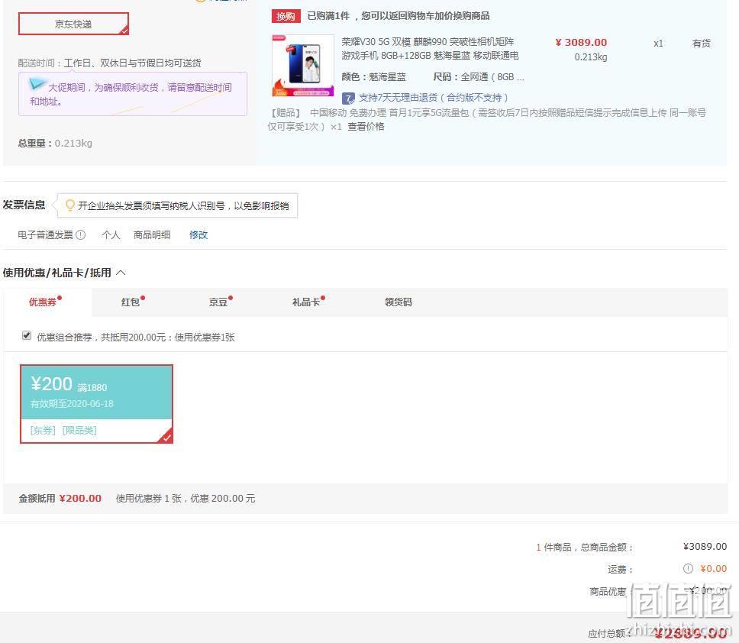Click the 有货 stock status text

(702, 44)
